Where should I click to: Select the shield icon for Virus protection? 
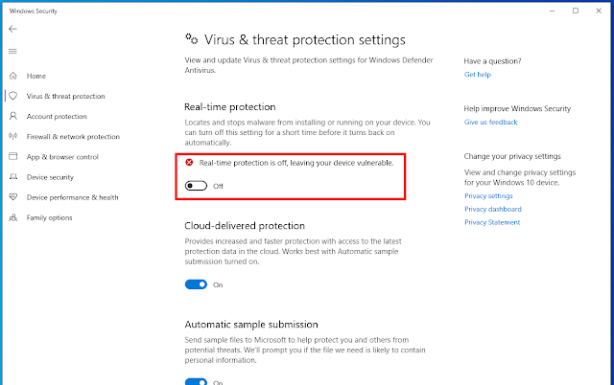pos(13,96)
